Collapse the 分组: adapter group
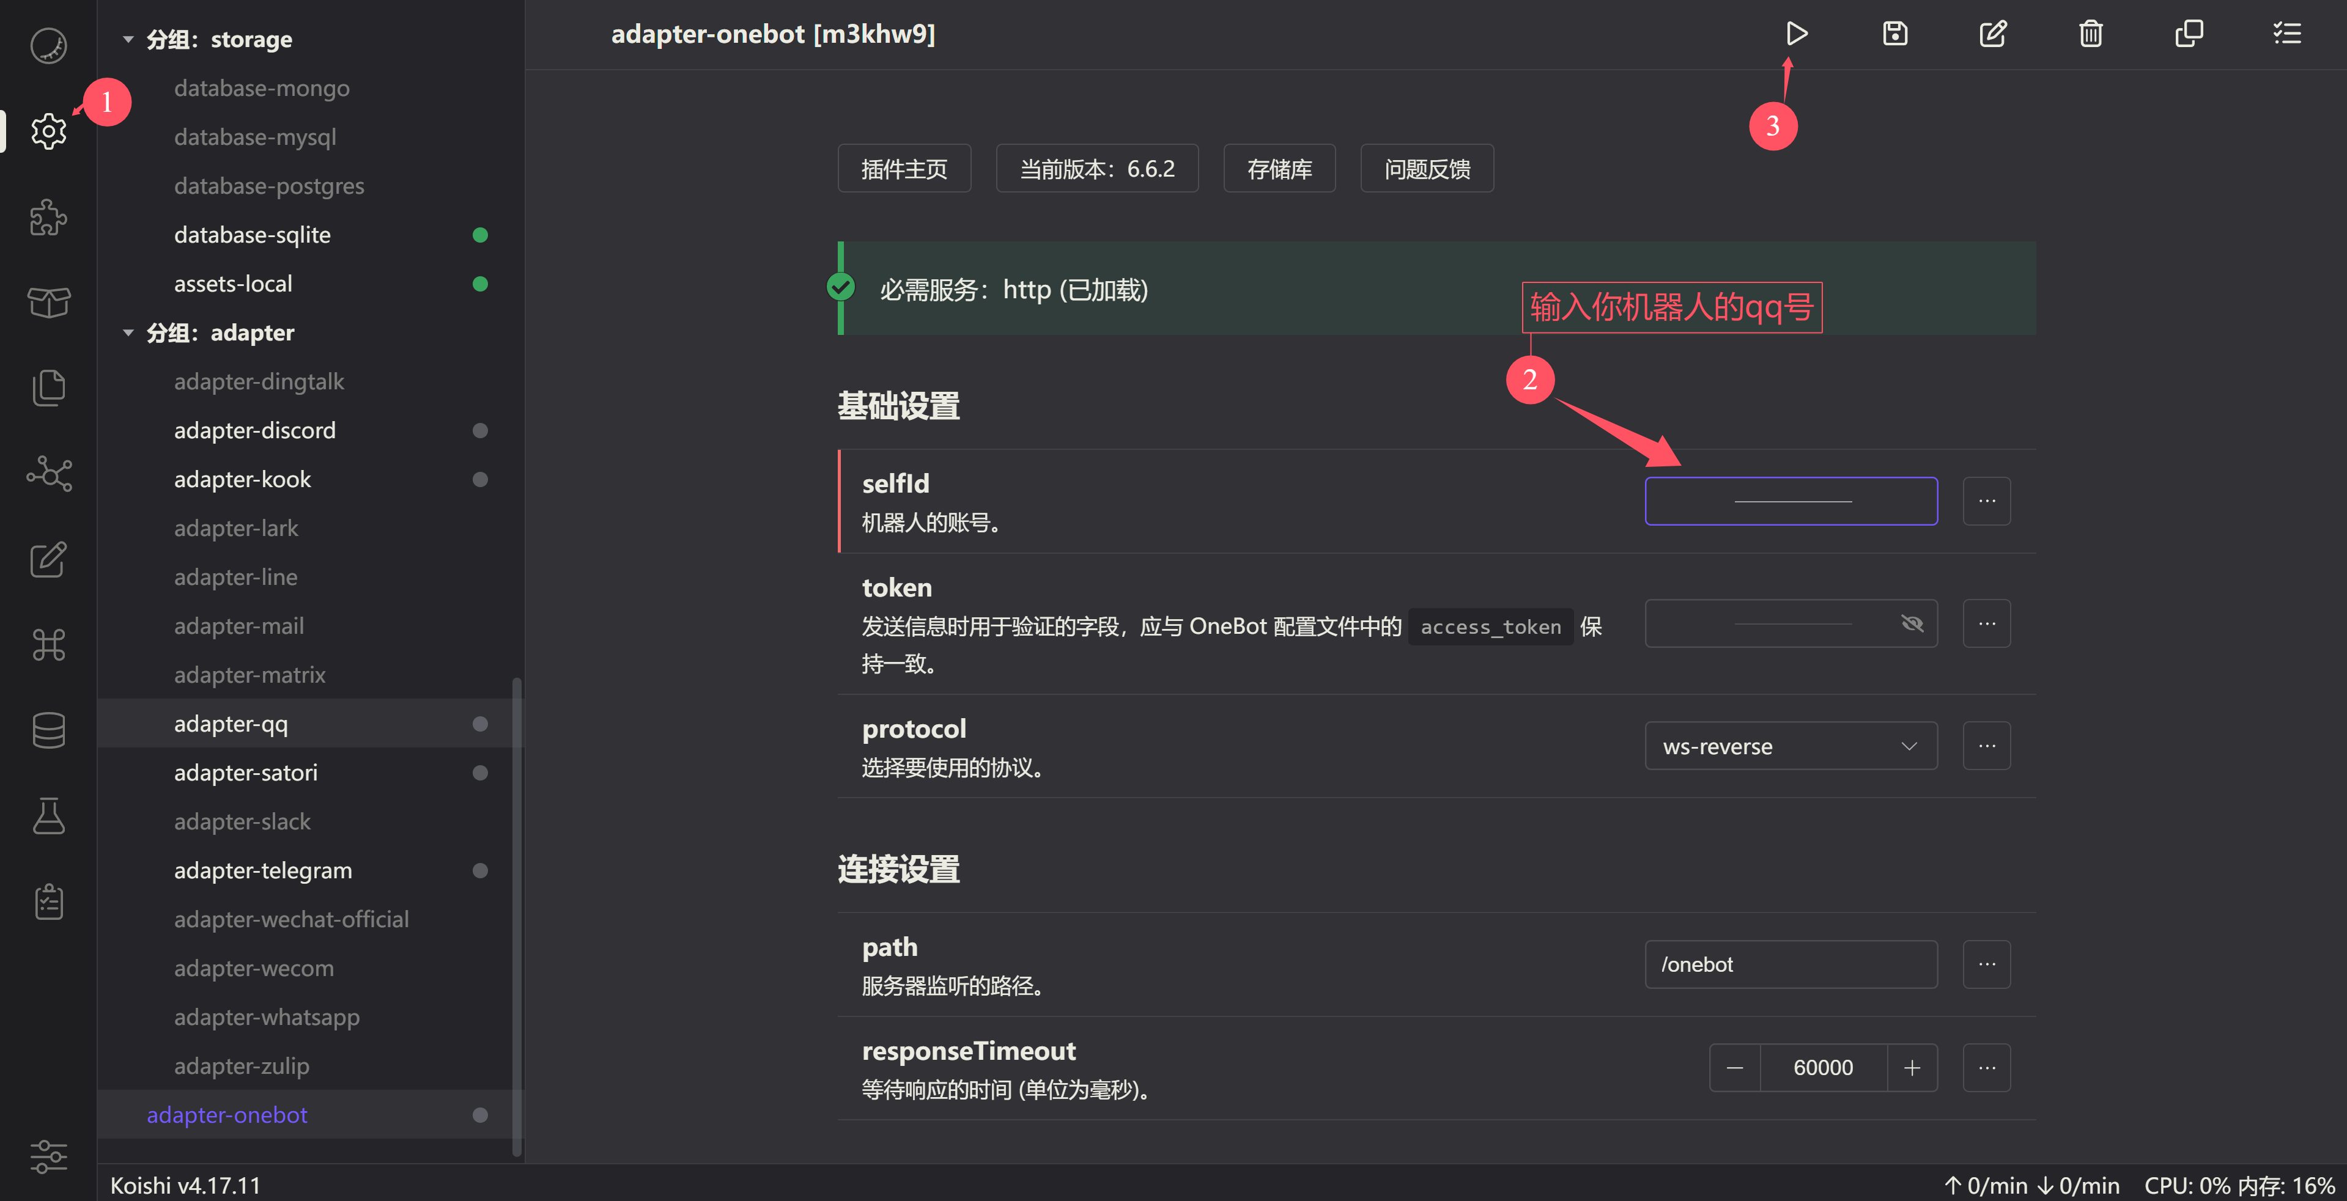The image size is (2347, 1201). pos(128,332)
